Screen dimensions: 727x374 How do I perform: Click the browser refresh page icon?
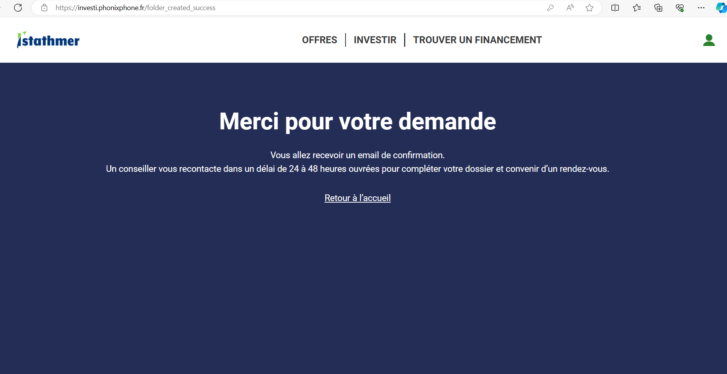(18, 8)
